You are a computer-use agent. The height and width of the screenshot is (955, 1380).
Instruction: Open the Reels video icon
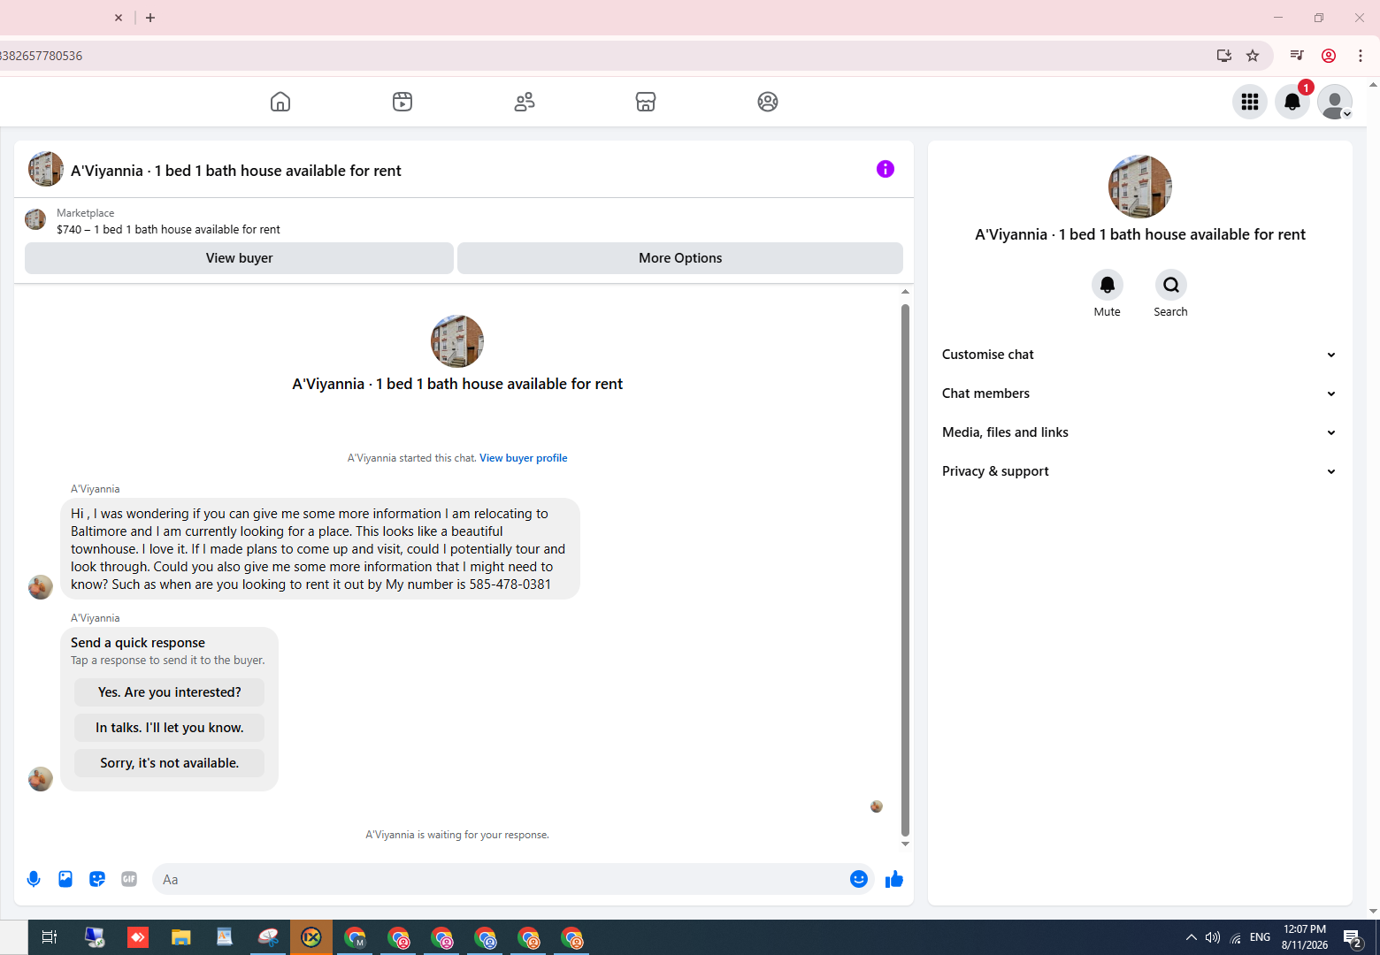pyautogui.click(x=402, y=102)
